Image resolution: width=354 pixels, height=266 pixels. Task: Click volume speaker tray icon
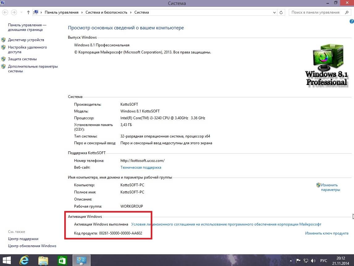(313, 260)
